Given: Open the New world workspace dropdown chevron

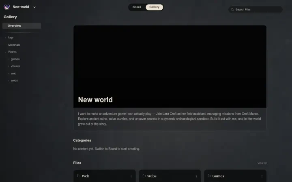Looking at the screenshot, I should tap(34, 7).
